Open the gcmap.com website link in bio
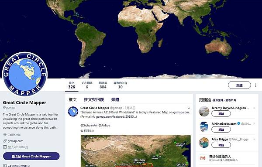 (16, 141)
